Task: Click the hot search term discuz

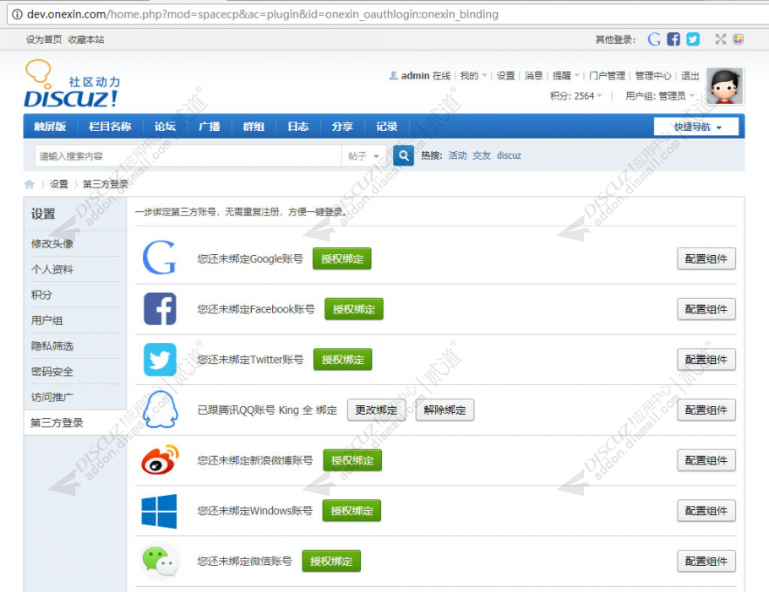Action: (509, 155)
